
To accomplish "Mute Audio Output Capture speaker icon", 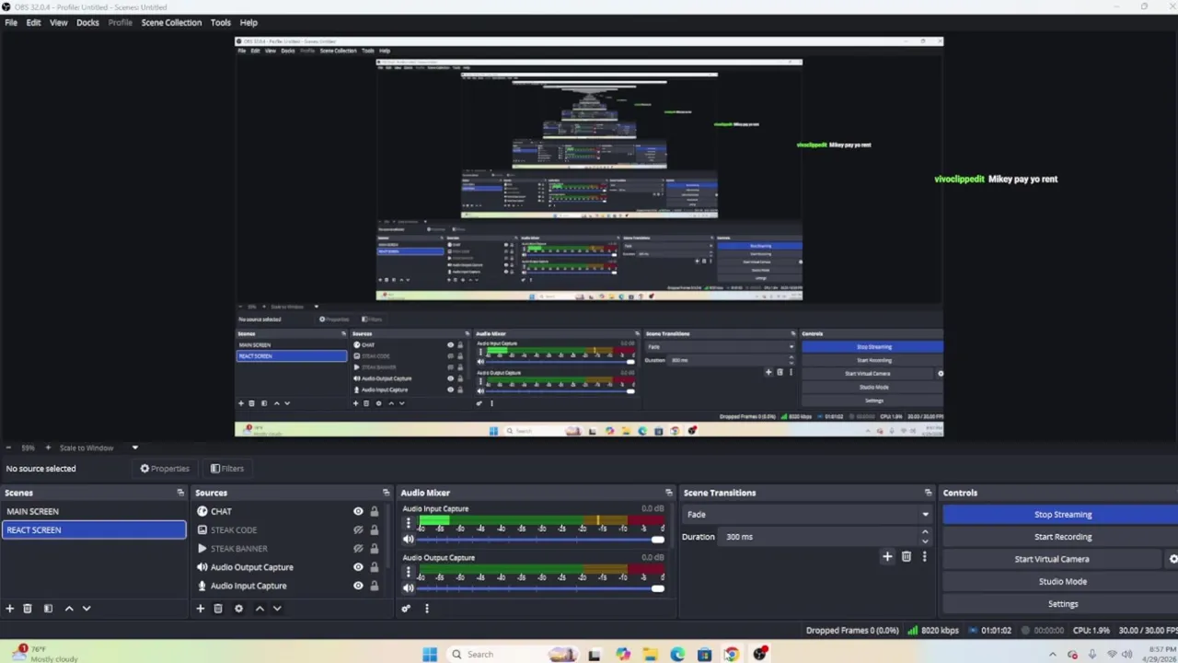I will point(408,588).
